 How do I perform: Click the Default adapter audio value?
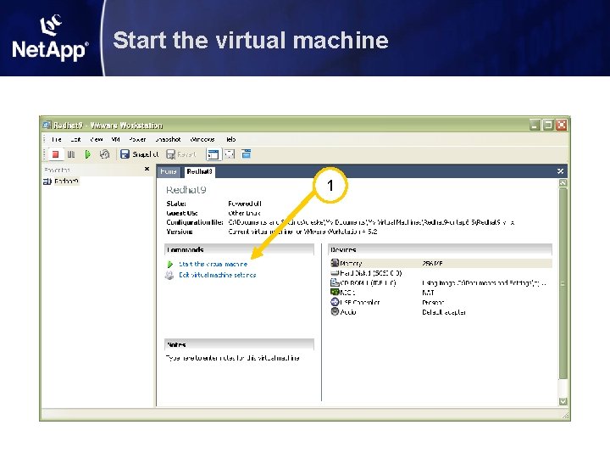[x=443, y=312]
